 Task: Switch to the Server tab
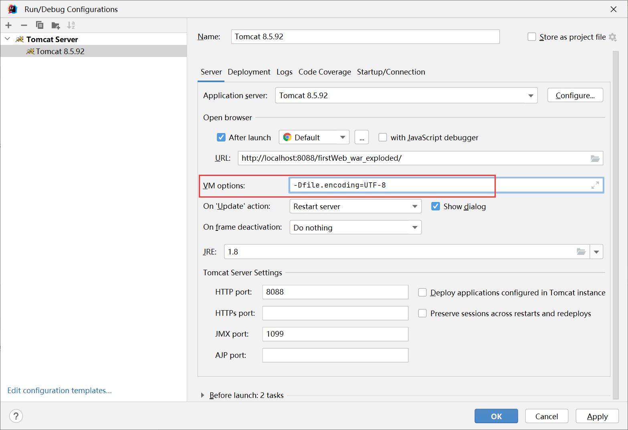pyautogui.click(x=211, y=72)
